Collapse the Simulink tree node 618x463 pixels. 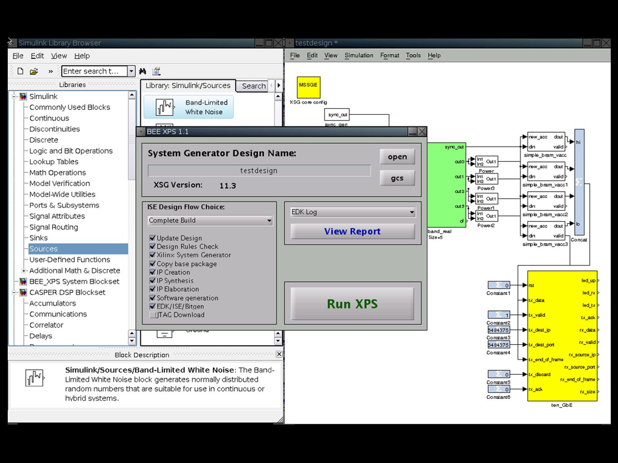click(14, 96)
